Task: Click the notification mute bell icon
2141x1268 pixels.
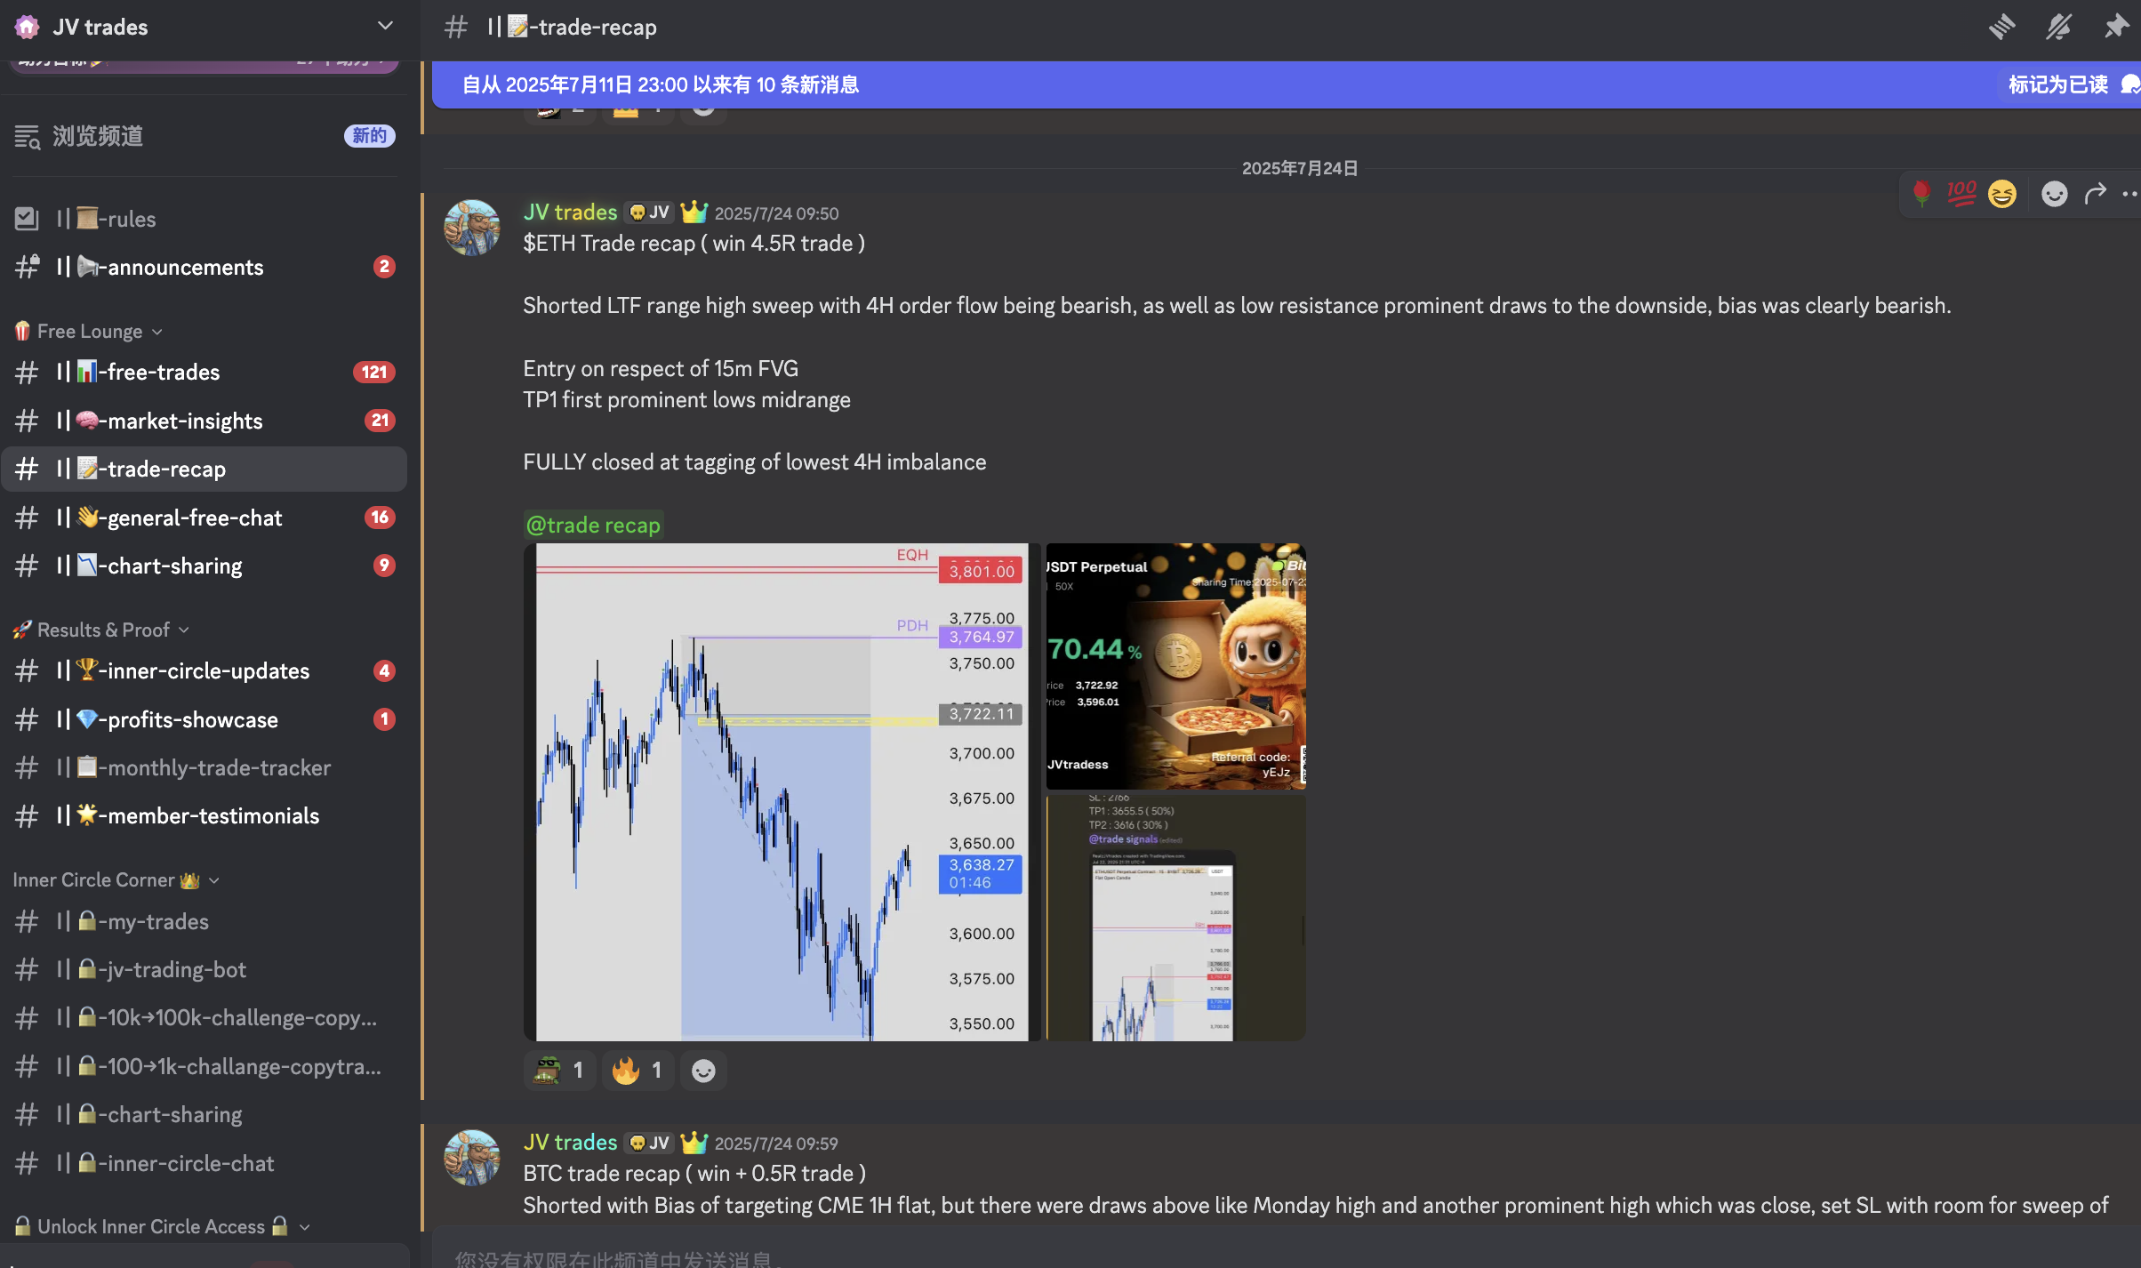Action: [x=2059, y=27]
